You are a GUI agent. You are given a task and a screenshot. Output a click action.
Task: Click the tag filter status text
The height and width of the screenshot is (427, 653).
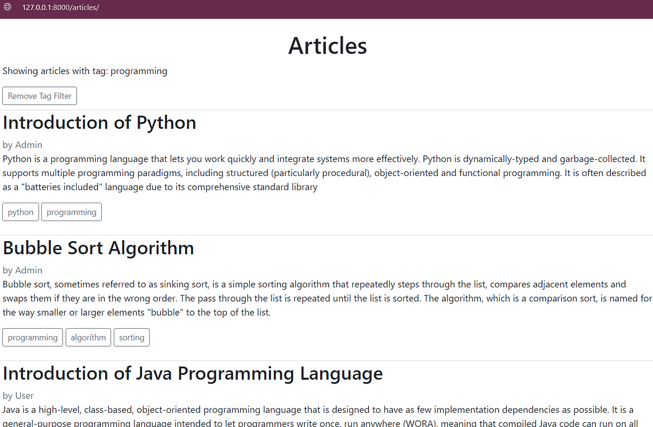point(85,71)
